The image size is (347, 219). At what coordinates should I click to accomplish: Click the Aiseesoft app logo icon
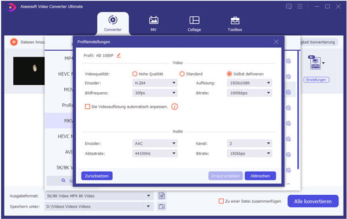click(x=12, y=7)
